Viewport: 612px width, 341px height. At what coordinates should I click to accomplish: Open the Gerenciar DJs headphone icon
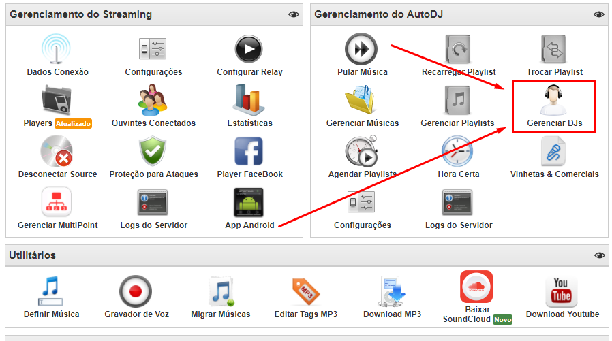[x=554, y=100]
